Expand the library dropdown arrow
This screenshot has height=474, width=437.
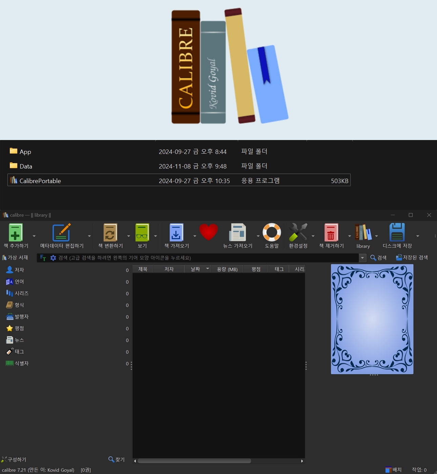(376, 236)
